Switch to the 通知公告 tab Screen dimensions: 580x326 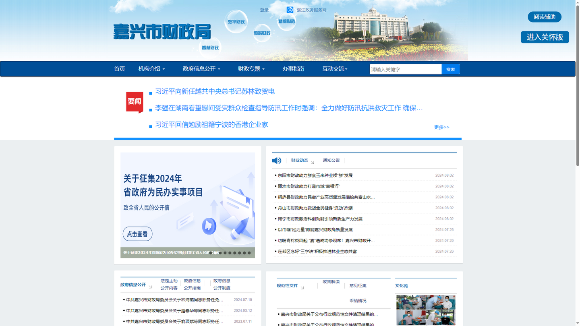point(331,160)
